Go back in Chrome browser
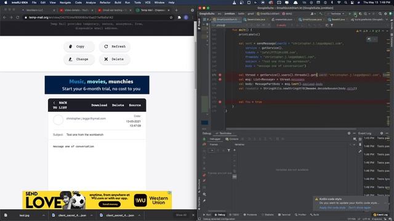 click(x=4, y=18)
